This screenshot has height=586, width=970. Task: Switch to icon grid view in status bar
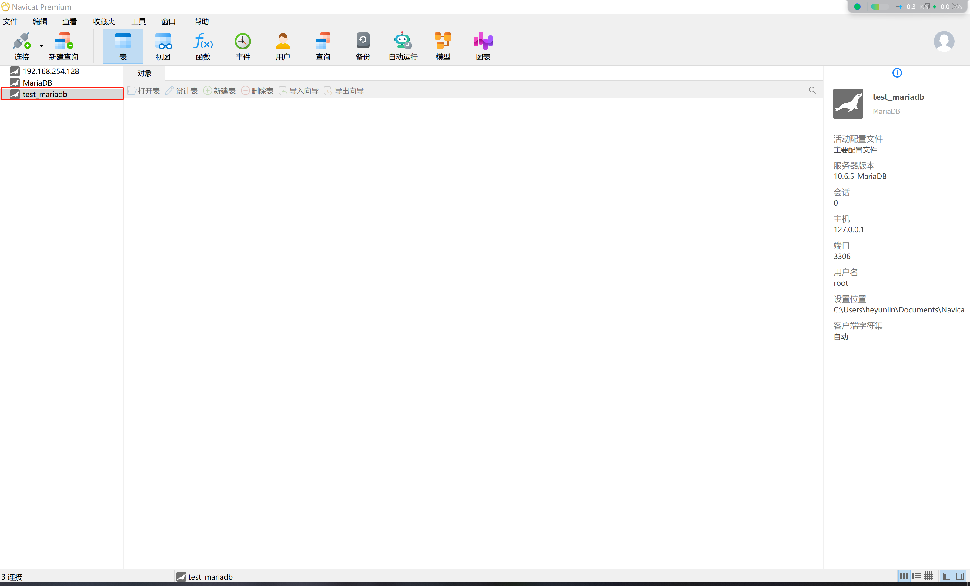point(904,576)
